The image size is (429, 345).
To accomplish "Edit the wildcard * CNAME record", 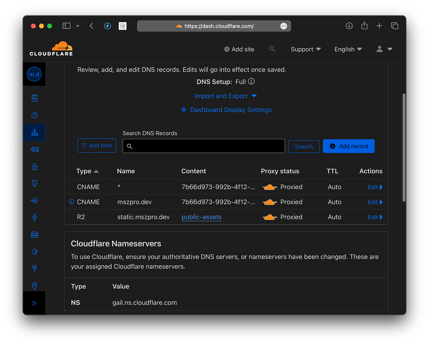I will 375,187.
